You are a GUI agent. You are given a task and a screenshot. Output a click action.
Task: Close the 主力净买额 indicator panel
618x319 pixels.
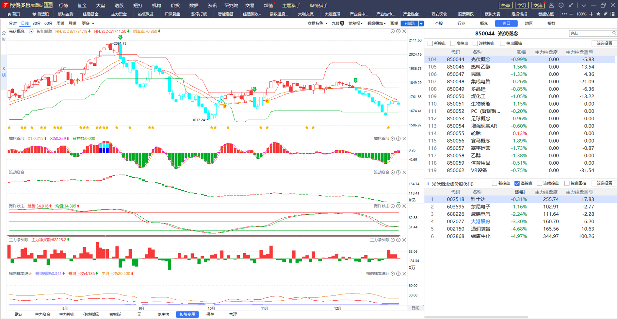[x=404, y=240]
